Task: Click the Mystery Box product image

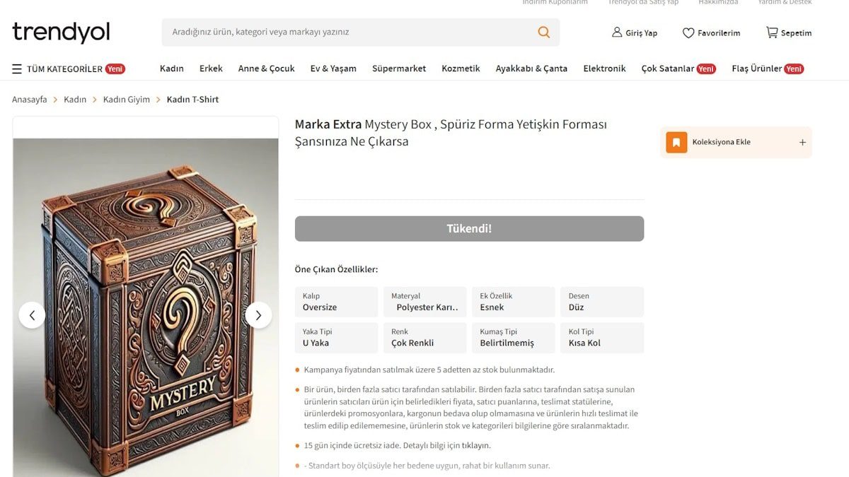Action: pos(146,307)
